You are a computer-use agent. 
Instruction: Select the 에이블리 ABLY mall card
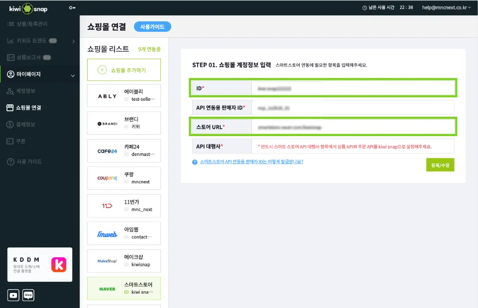click(124, 95)
